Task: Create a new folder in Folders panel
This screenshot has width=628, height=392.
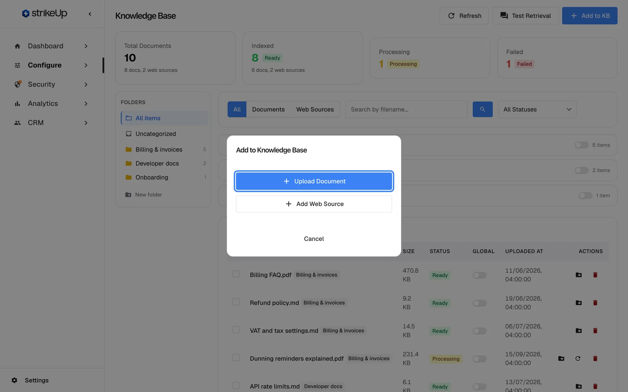Action: click(x=144, y=195)
